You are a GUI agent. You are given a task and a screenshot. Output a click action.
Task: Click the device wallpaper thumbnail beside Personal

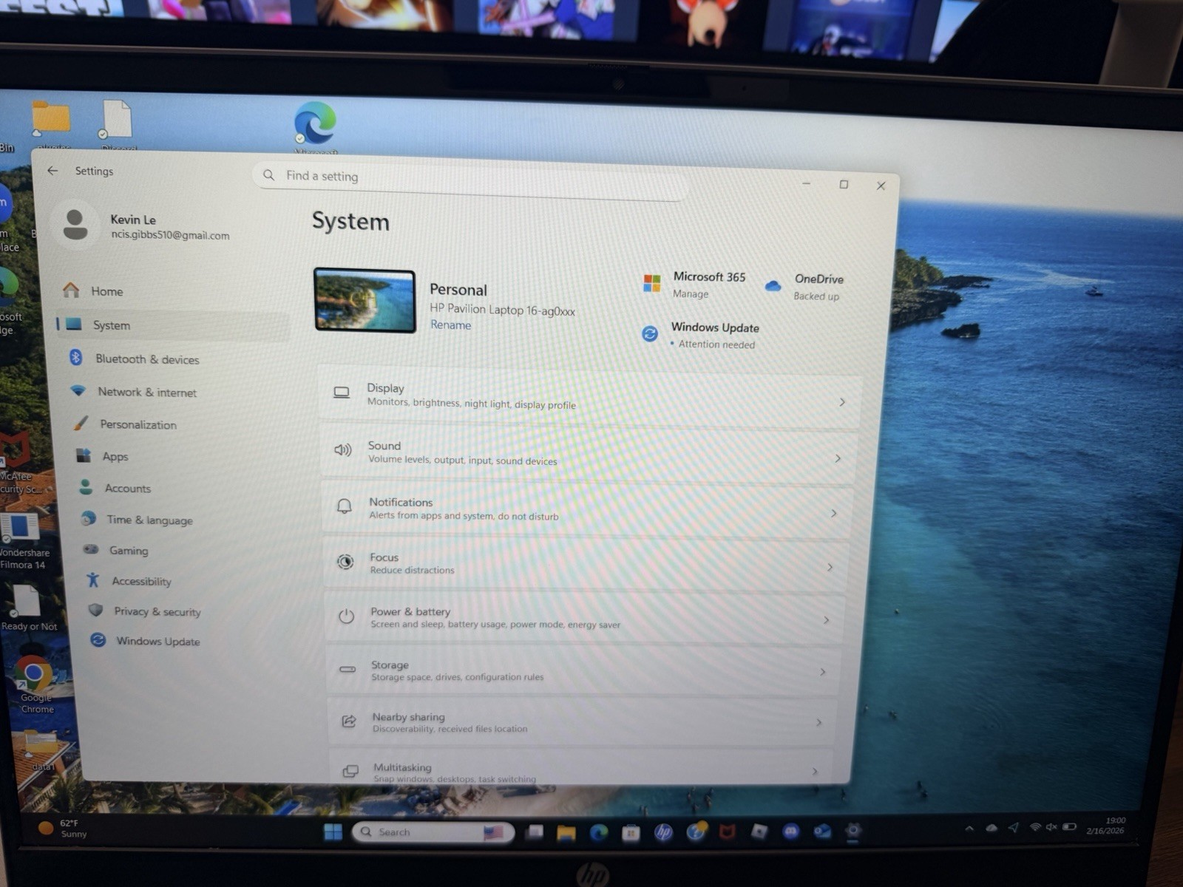(365, 300)
